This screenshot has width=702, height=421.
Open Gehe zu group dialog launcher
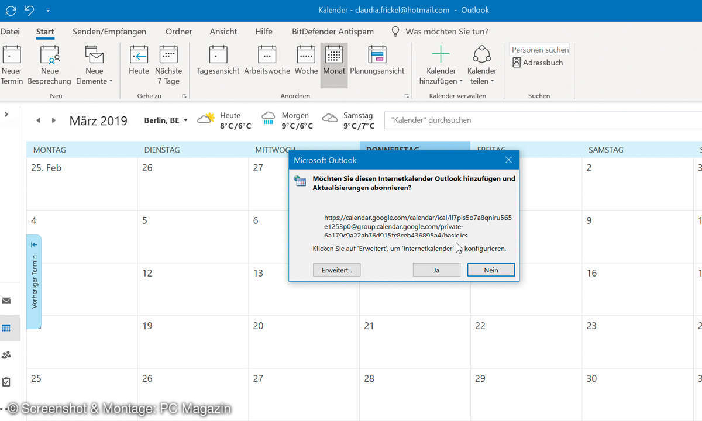click(x=184, y=96)
